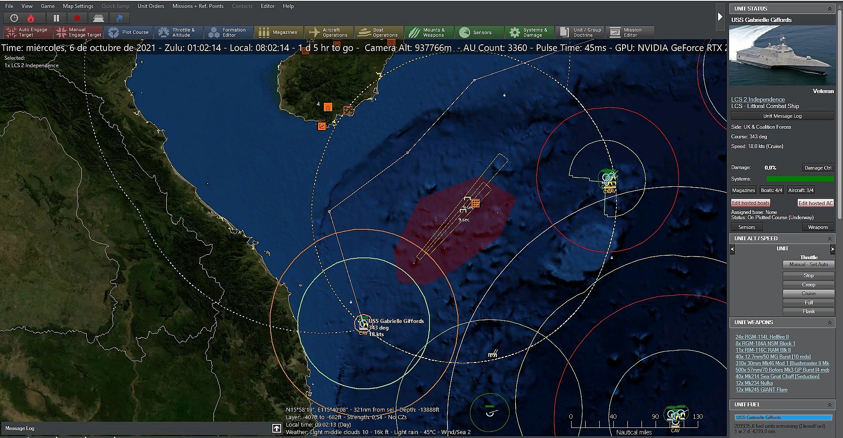Click the red record icon in the toolbar

77,18
